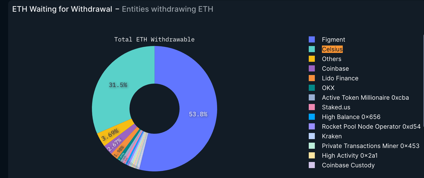Toggle Private Transactions Miner 0×453 legend entry
This screenshot has width=424, height=178.
pyautogui.click(x=370, y=146)
